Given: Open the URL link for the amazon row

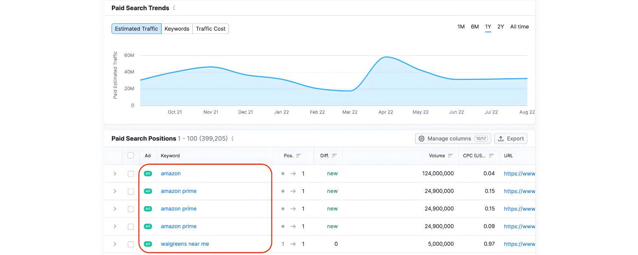Looking at the screenshot, I should coord(519,173).
